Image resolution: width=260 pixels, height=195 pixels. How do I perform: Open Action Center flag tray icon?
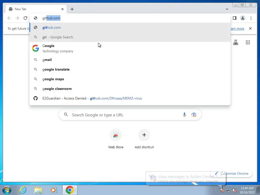tap(222, 190)
